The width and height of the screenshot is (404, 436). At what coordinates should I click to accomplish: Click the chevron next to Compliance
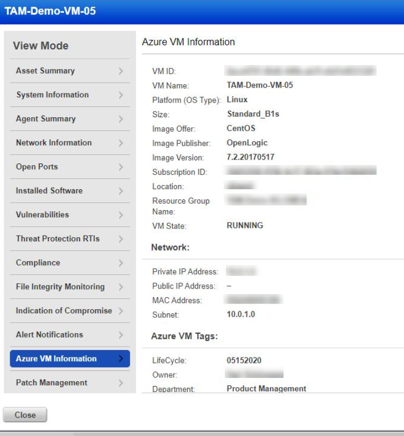point(121,263)
